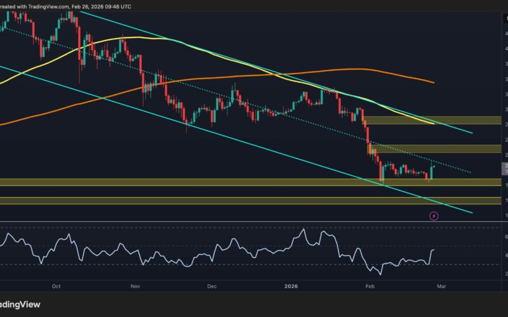Click the pane separator above the RSI panel
This screenshot has width=508, height=317.
(x=254, y=222)
